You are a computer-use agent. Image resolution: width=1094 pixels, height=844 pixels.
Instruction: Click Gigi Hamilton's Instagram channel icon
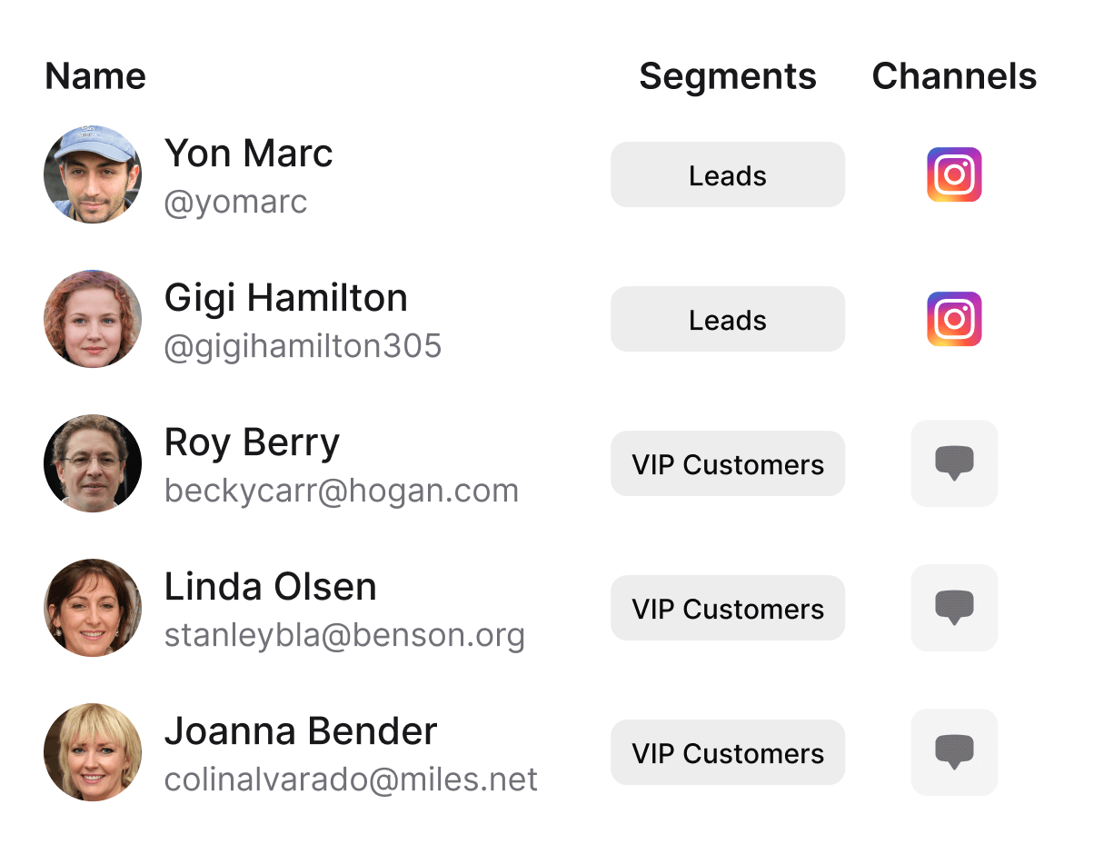[x=954, y=319]
